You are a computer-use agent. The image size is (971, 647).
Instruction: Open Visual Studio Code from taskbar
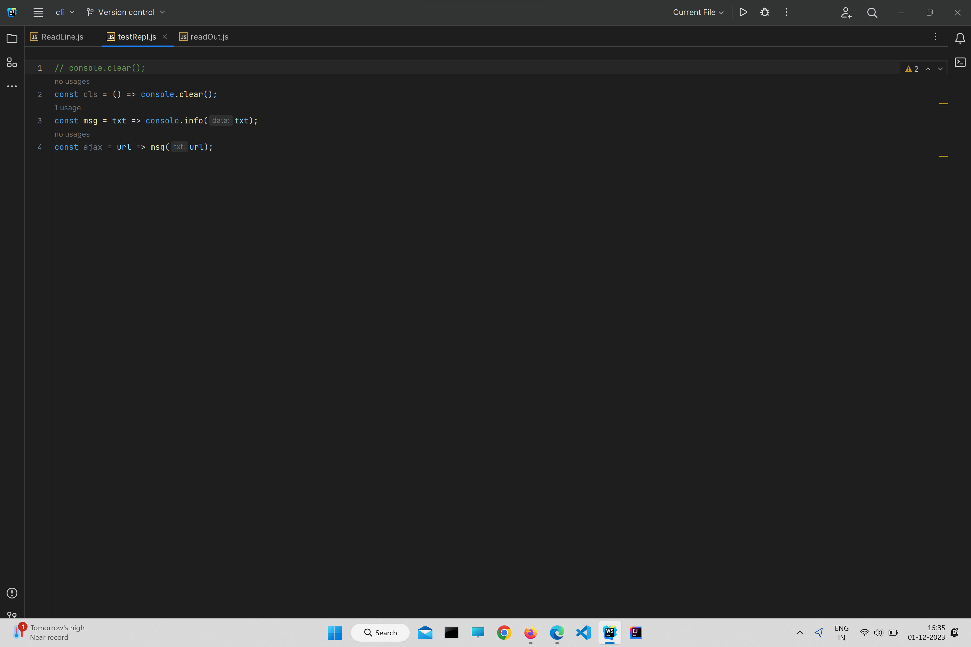click(x=583, y=633)
